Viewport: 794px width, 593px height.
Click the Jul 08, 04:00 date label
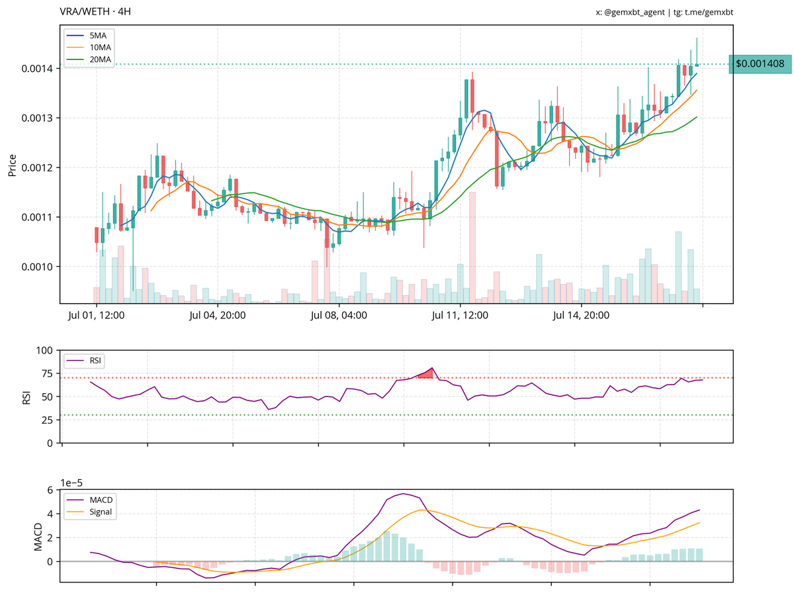tap(339, 315)
